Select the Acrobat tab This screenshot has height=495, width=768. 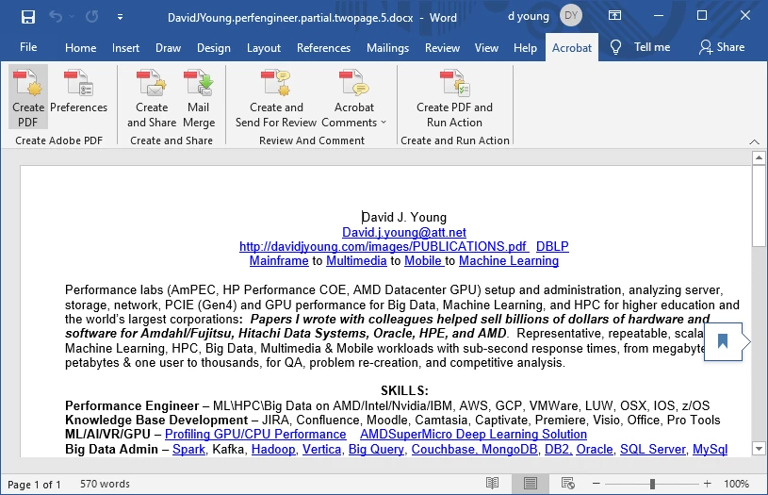click(572, 47)
